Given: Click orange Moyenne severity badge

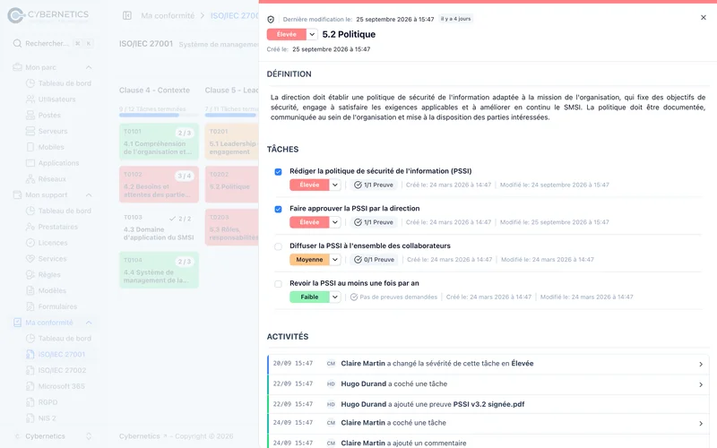Looking at the screenshot, I should [309, 260].
